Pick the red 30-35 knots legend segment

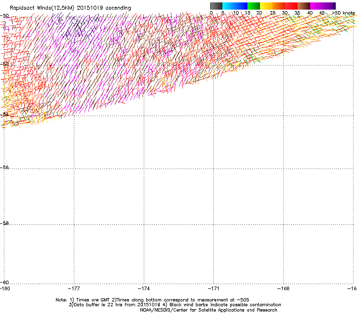[x=291, y=6]
